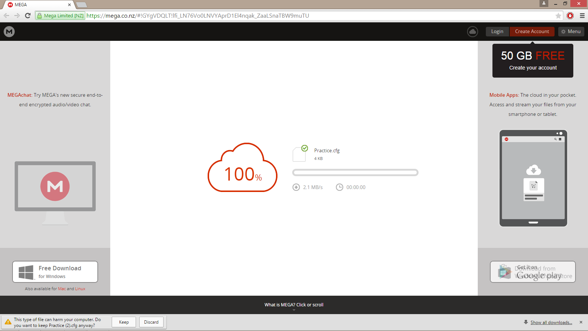Open the Mac download link
588x331 pixels.
click(x=62, y=289)
